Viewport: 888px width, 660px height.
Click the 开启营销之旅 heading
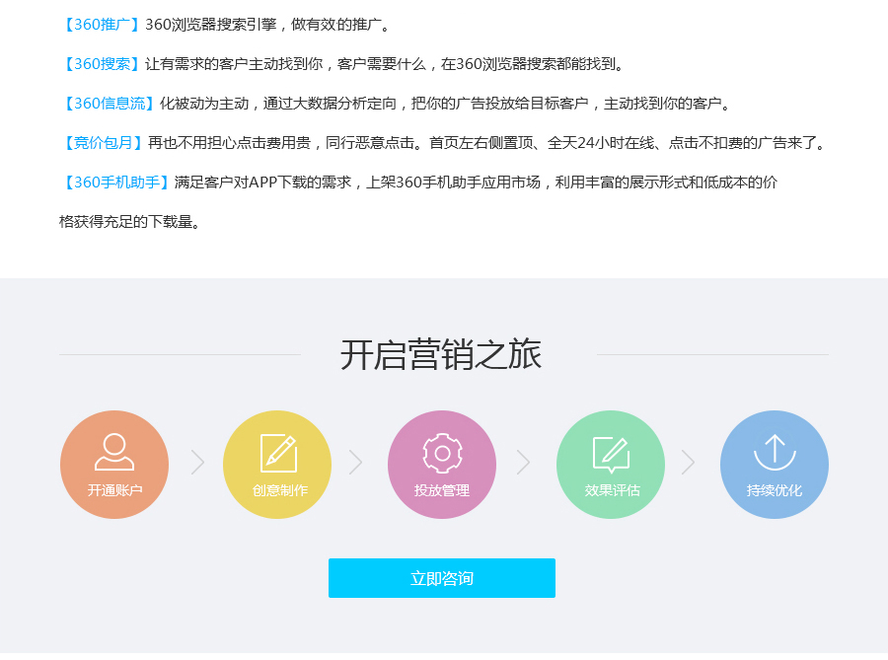point(441,355)
